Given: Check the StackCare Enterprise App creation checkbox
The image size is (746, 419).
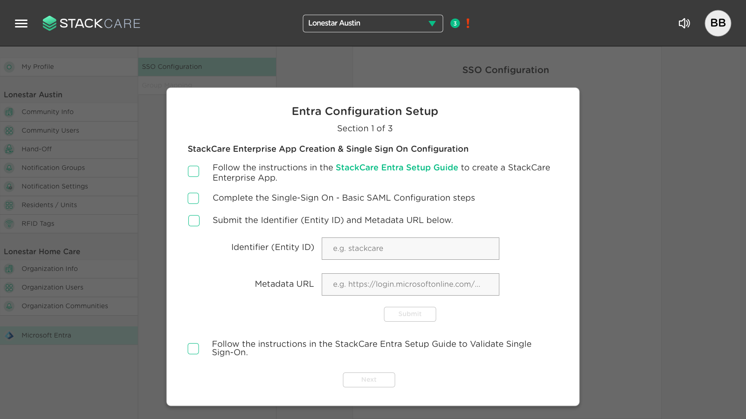Looking at the screenshot, I should 193,171.
